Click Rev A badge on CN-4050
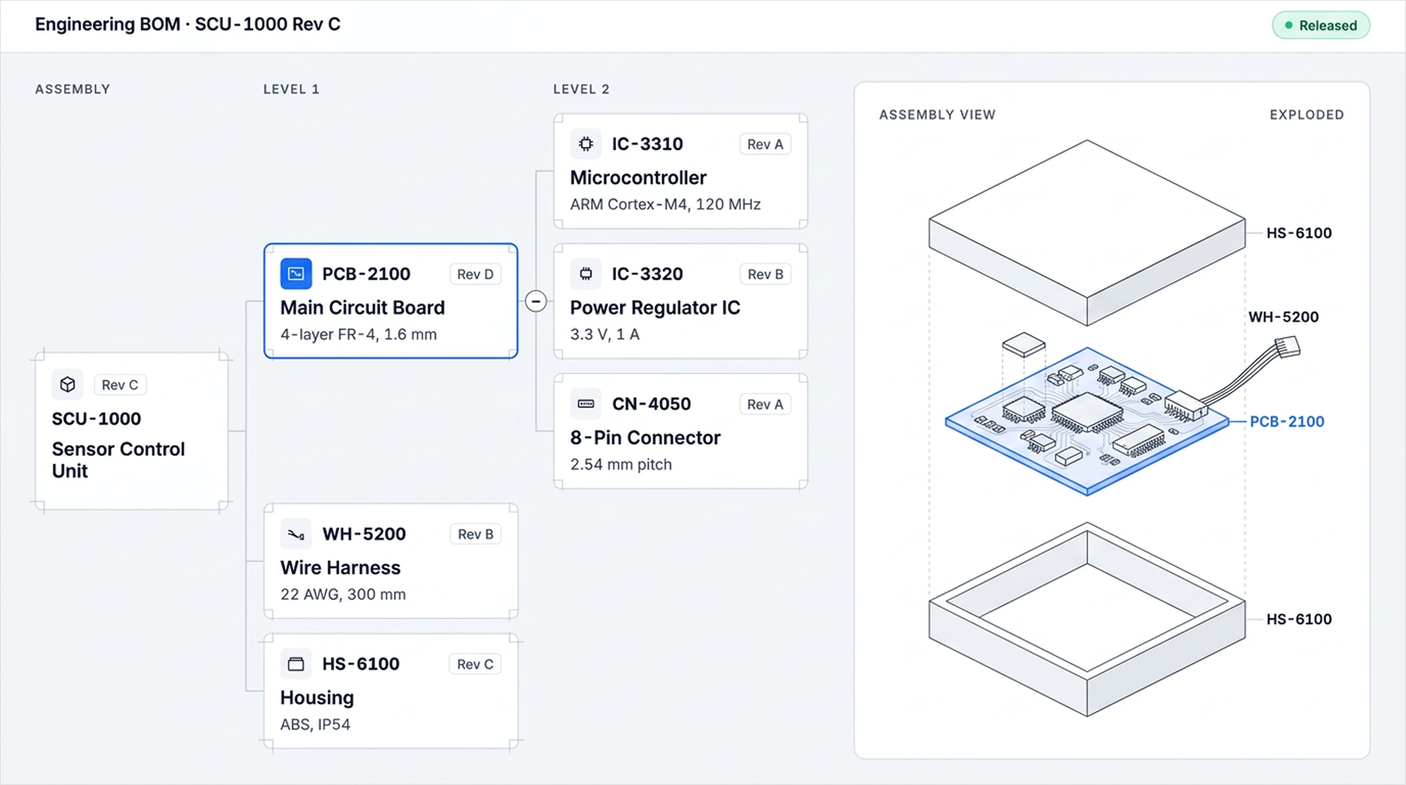Image resolution: width=1406 pixels, height=785 pixels. pos(765,404)
